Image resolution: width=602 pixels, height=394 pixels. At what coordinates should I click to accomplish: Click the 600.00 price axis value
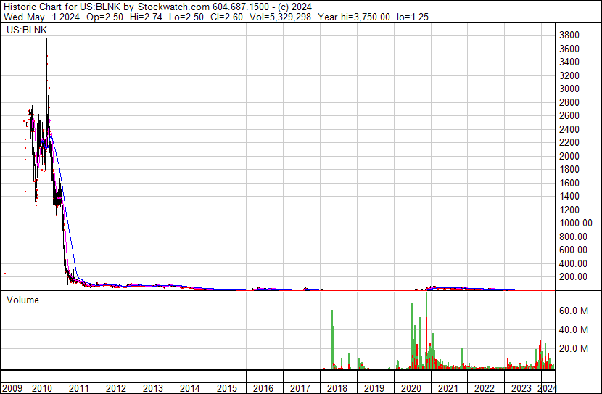point(573,250)
